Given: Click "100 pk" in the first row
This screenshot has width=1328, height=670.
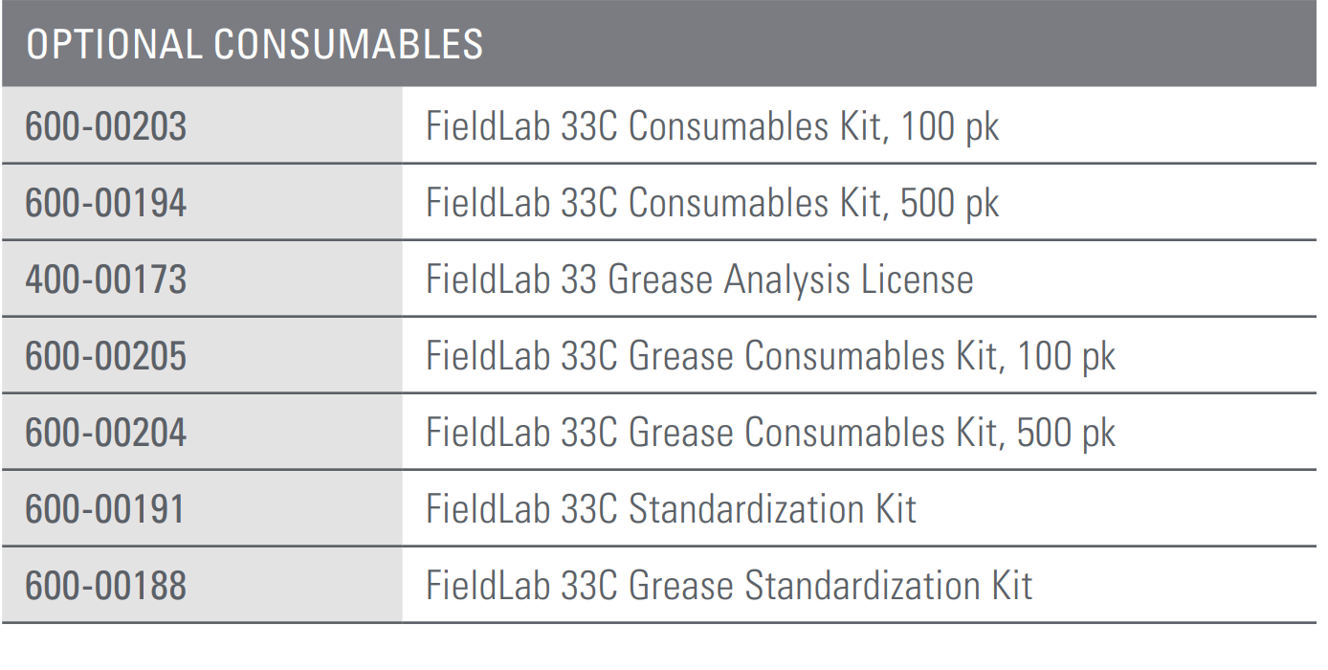Looking at the screenshot, I should pyautogui.click(x=950, y=127).
